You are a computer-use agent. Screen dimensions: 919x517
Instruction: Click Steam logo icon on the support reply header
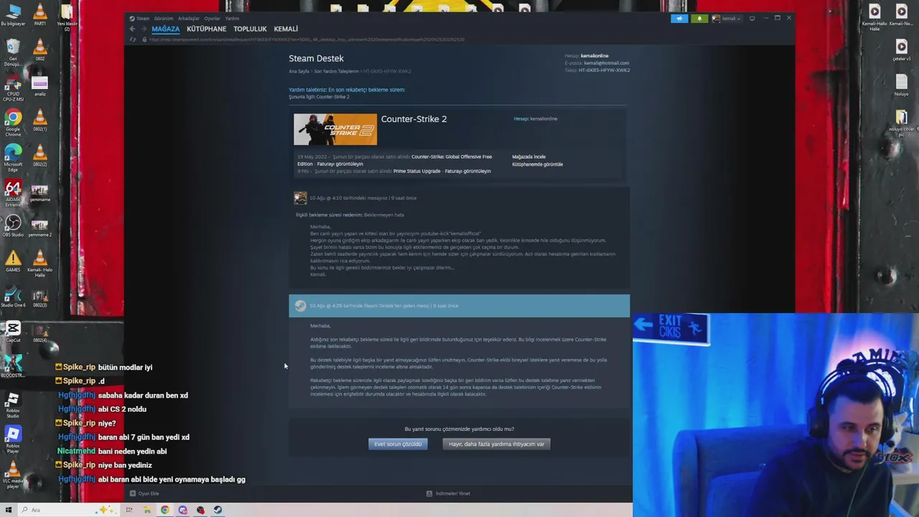click(300, 306)
